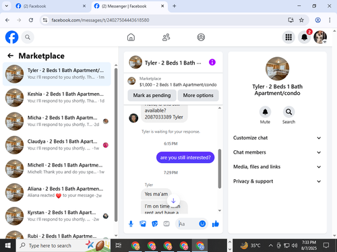
Task: Search in conversation using magnifier icon
Action: click(x=288, y=112)
